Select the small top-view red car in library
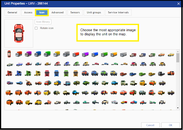The image size is (183, 130). [x=9, y=54]
